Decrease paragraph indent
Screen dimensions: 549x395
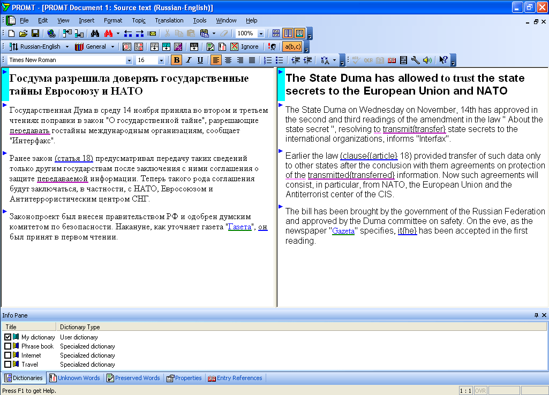click(296, 60)
